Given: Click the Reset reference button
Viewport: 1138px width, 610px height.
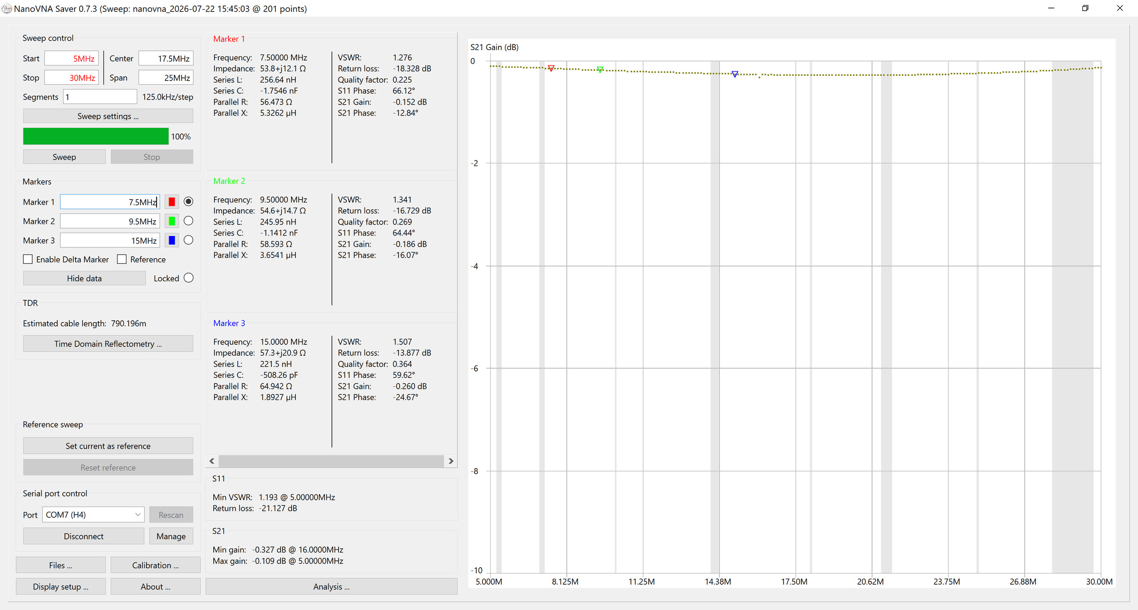Looking at the screenshot, I should point(108,467).
